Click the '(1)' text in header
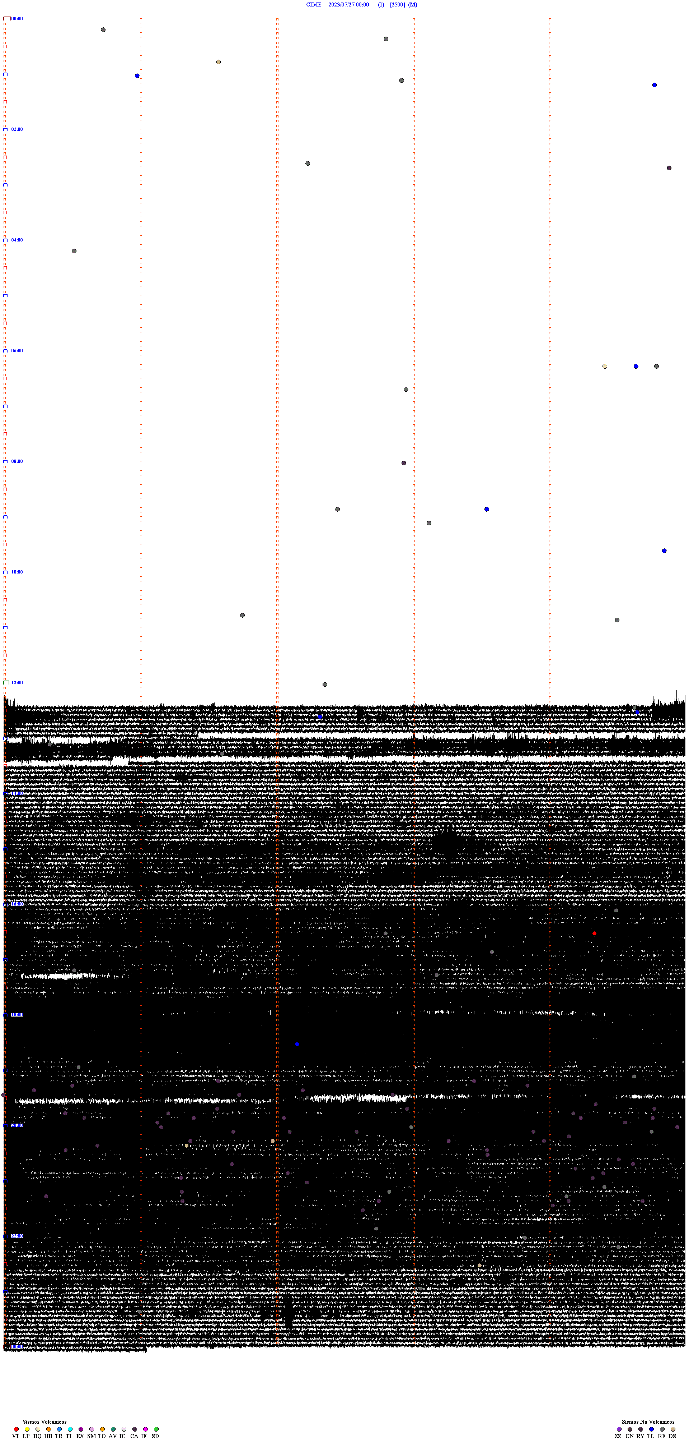Image resolution: width=689 pixels, height=1447 pixels. tap(381, 5)
